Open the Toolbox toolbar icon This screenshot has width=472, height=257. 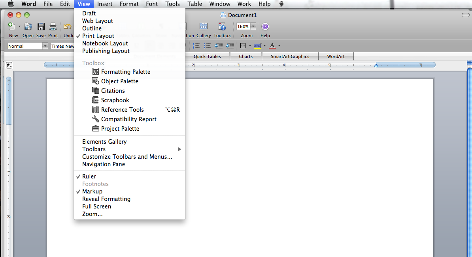coord(222,26)
